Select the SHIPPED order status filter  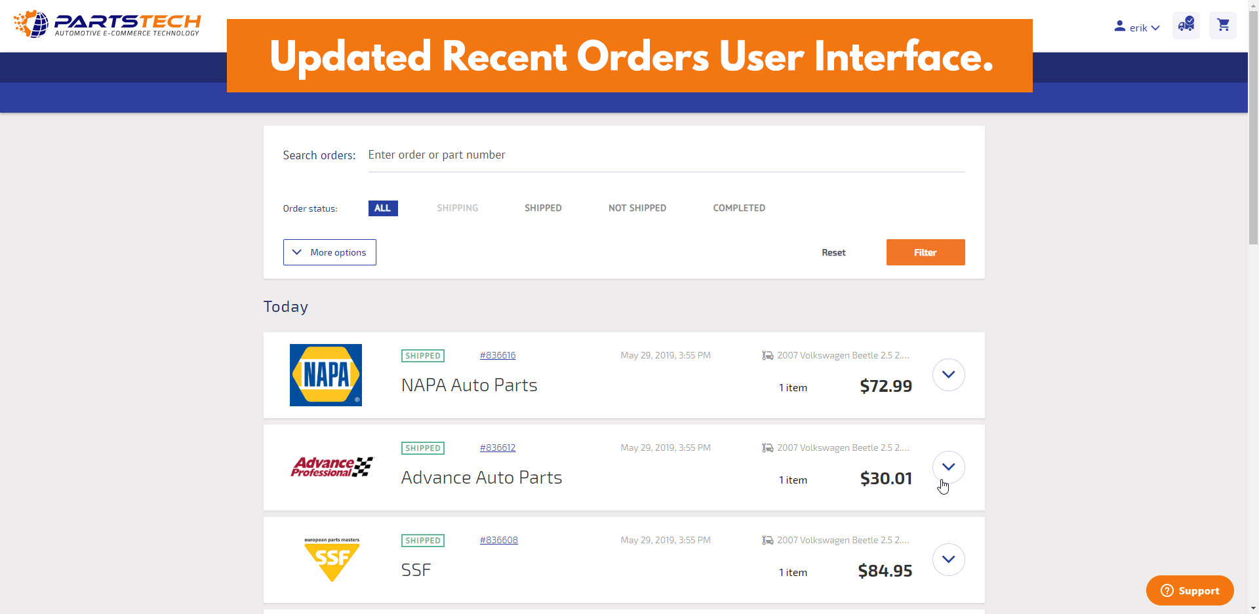click(x=543, y=208)
